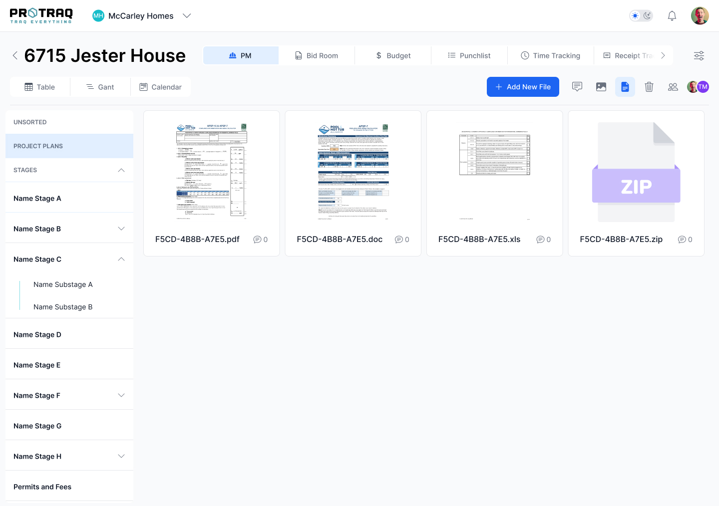Viewport: 719px width, 506px height.
Task: Click the Add New File button
Action: click(523, 87)
